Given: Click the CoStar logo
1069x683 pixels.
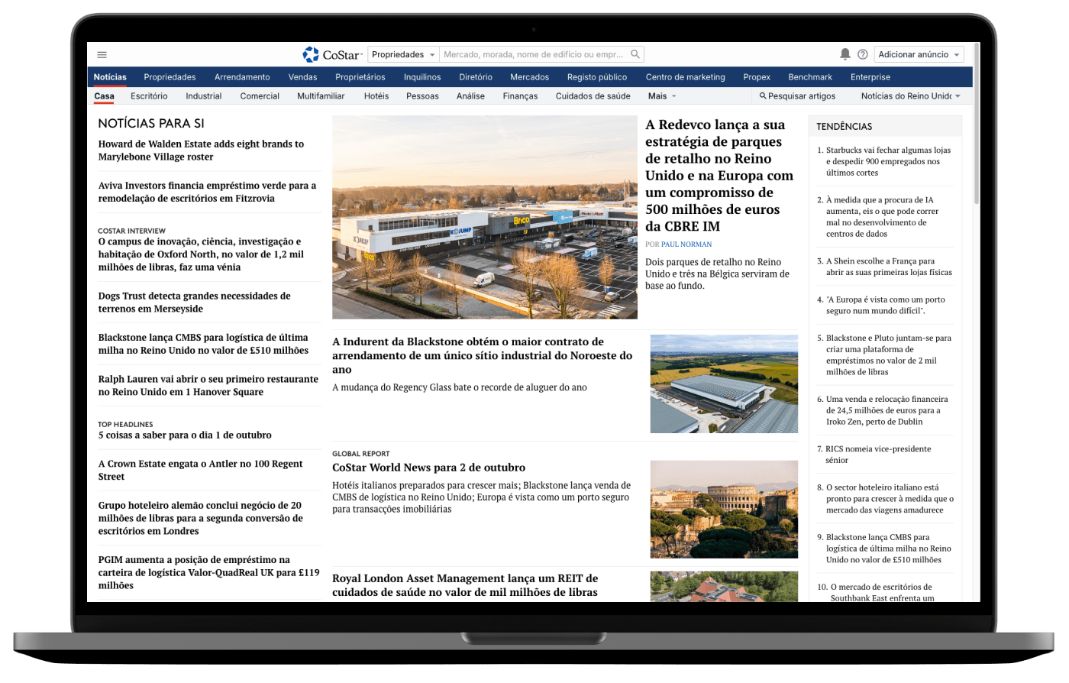Looking at the screenshot, I should pos(332,54).
